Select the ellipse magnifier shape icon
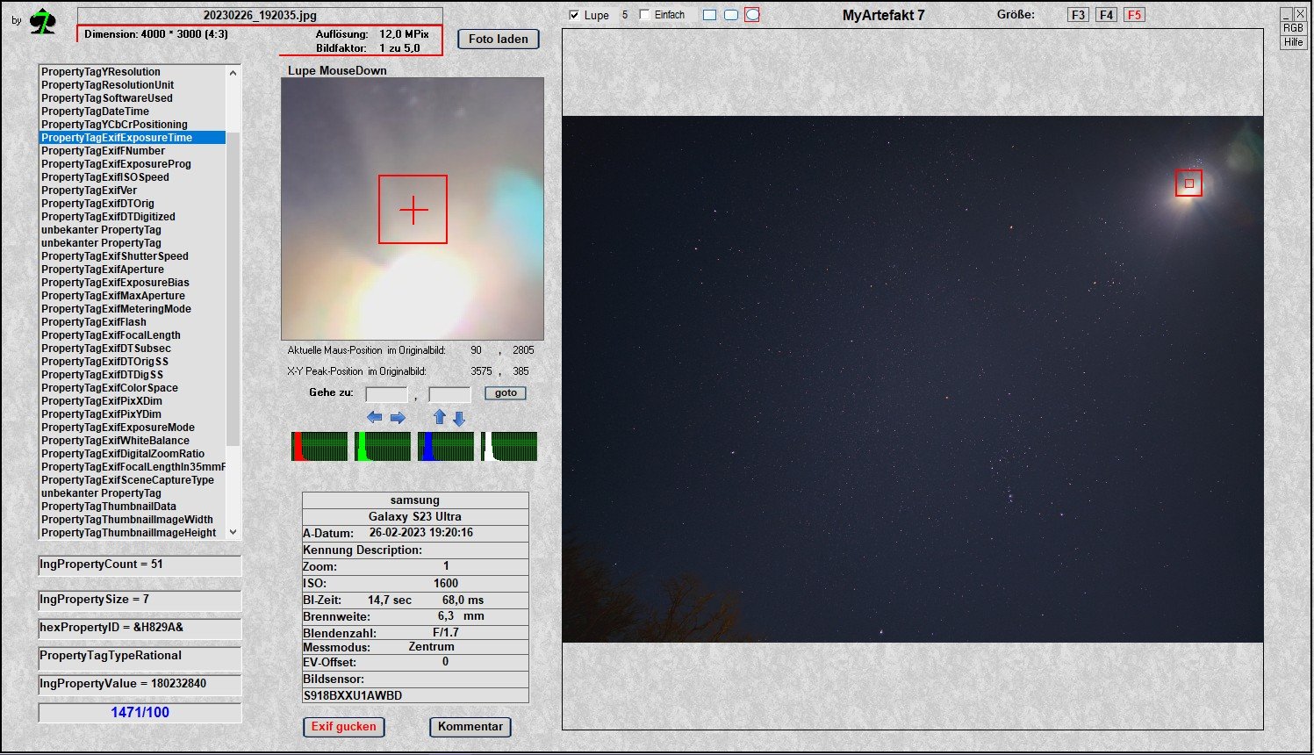1314x755 pixels. point(752,15)
